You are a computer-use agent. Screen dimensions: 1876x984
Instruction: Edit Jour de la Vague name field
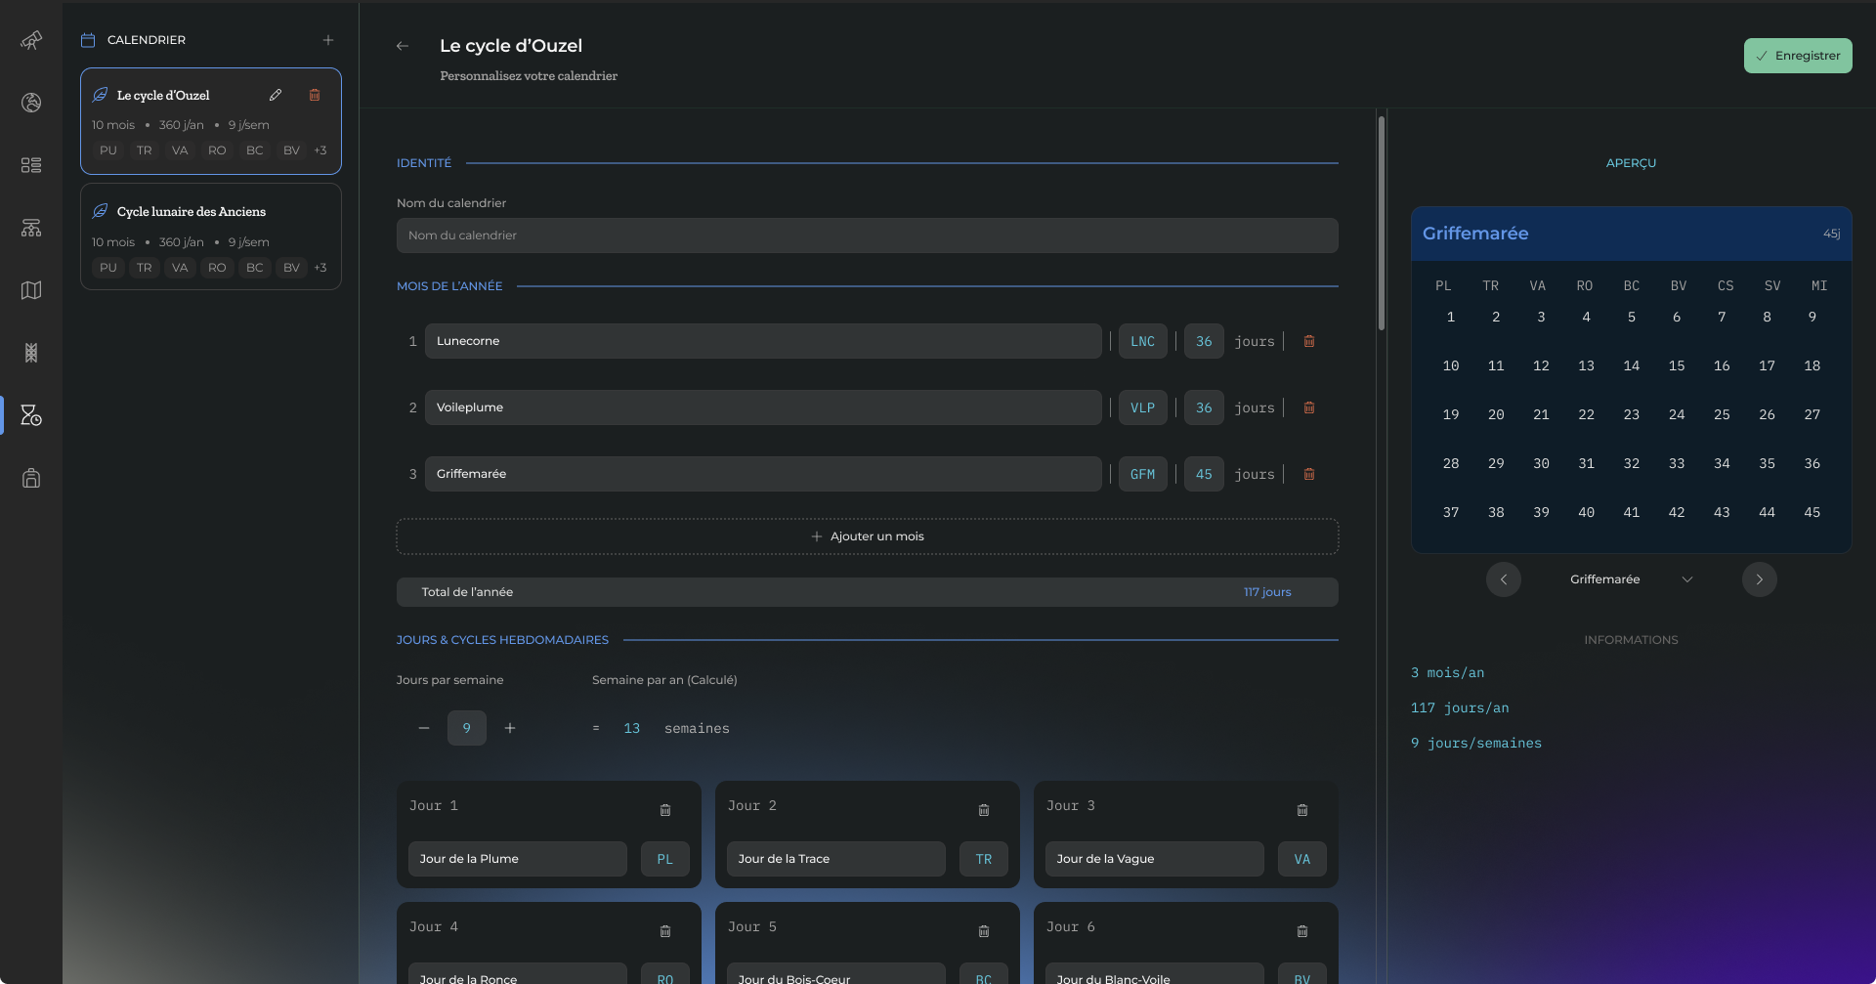tap(1155, 859)
